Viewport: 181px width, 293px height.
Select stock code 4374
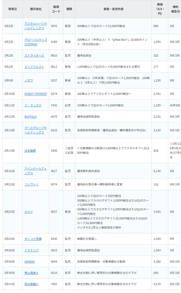coord(54,94)
